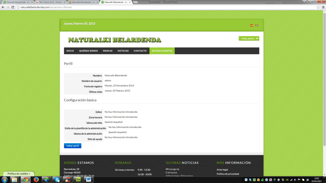Launch Firefox from the taskbar
This screenshot has width=326, height=183.
[36, 180]
